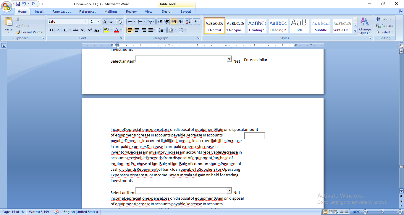
Task: Toggle Show/Hide paragraph marks
Action: point(197,21)
